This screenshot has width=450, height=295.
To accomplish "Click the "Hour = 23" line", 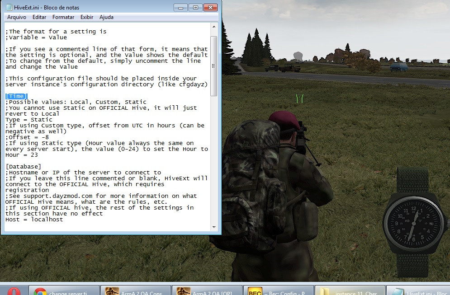I will coord(22,155).
